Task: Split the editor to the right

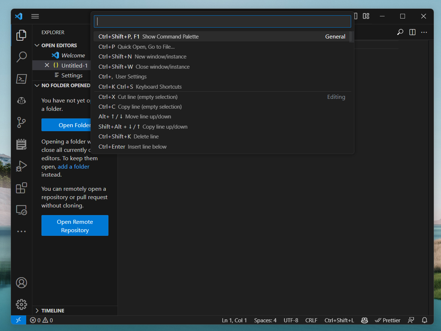Action: tap(412, 32)
